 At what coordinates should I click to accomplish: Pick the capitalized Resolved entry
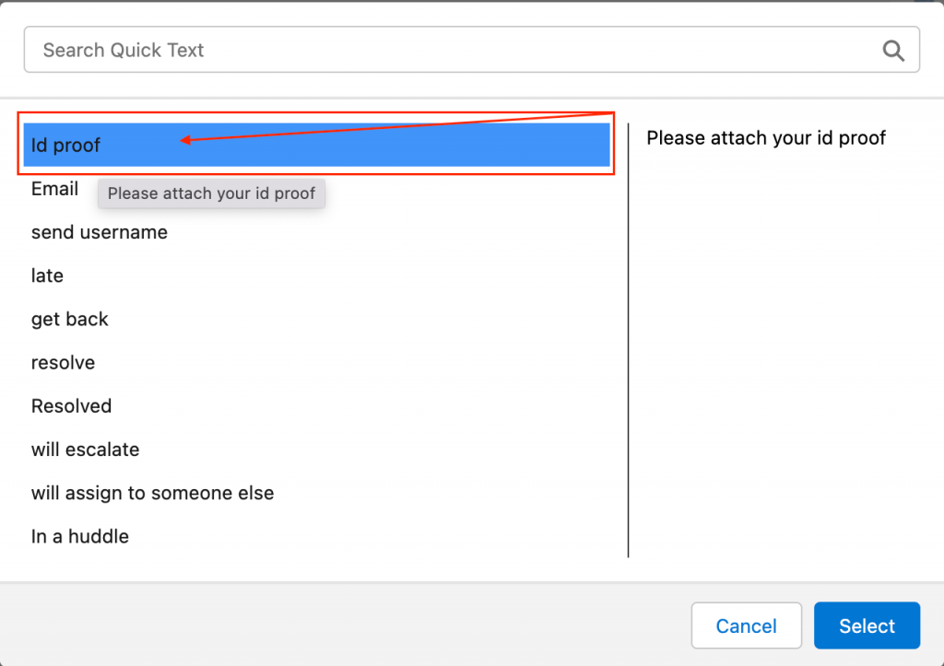[71, 406]
